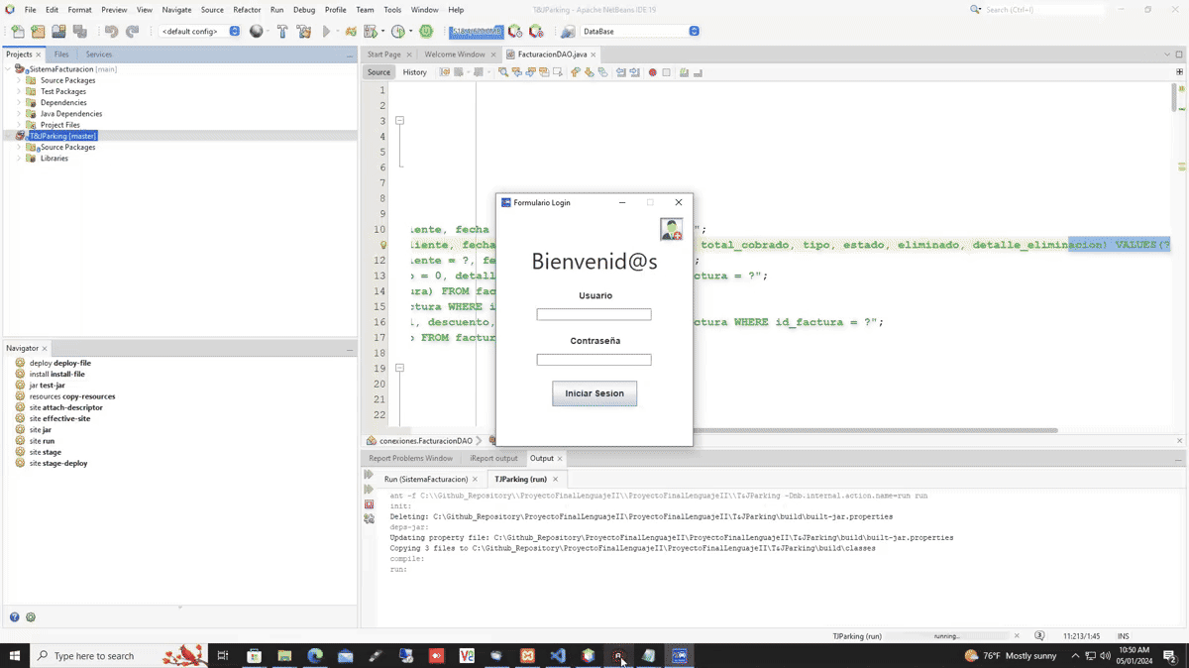Switch editor to History view
The width and height of the screenshot is (1189, 668).
click(x=414, y=72)
